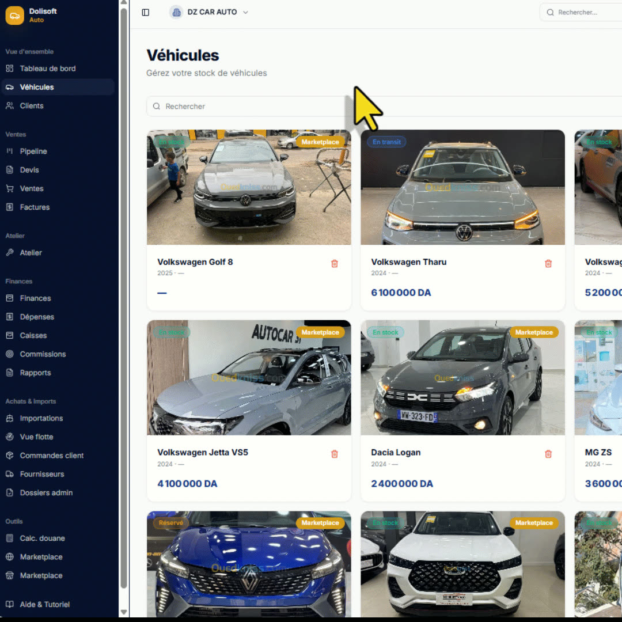The height and width of the screenshot is (622, 622).
Task: Click the MG ZS card title
Action: point(598,453)
